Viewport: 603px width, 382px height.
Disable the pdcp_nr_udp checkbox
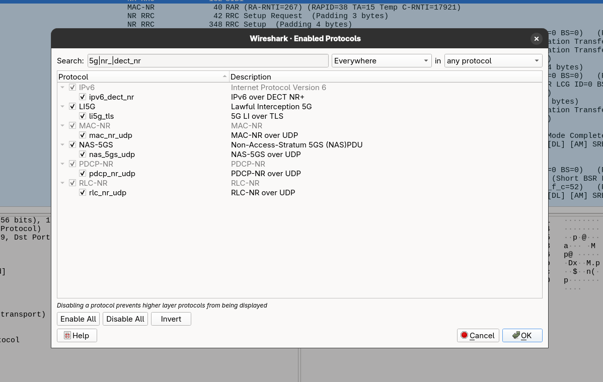[x=83, y=173]
